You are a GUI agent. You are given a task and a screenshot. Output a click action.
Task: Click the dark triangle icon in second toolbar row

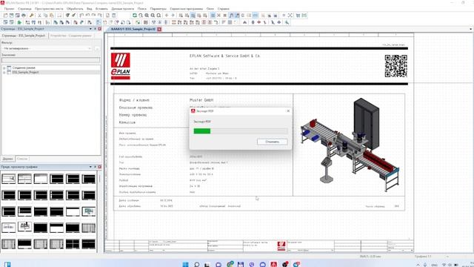(x=245, y=22)
